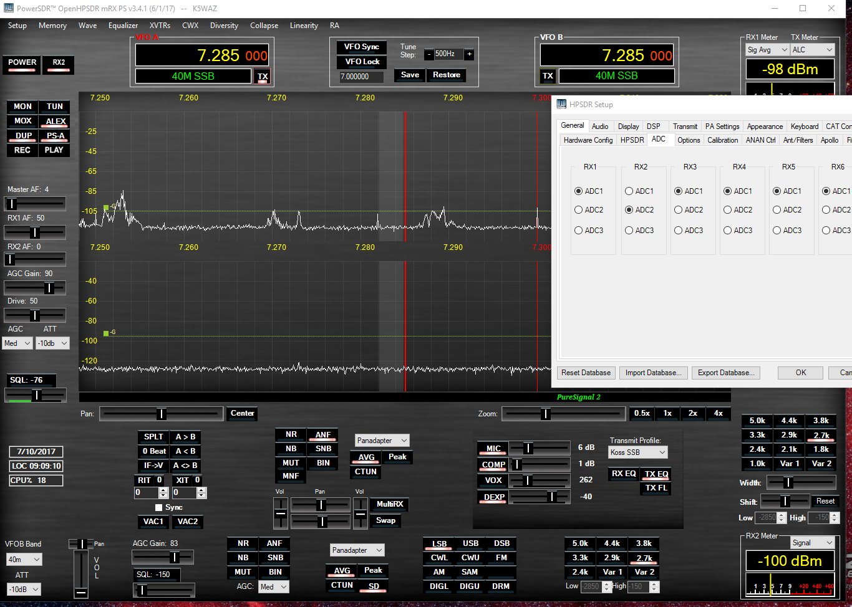Screen dimensions: 852x607
Task: Click Save button next to tune step
Action: tap(410, 75)
